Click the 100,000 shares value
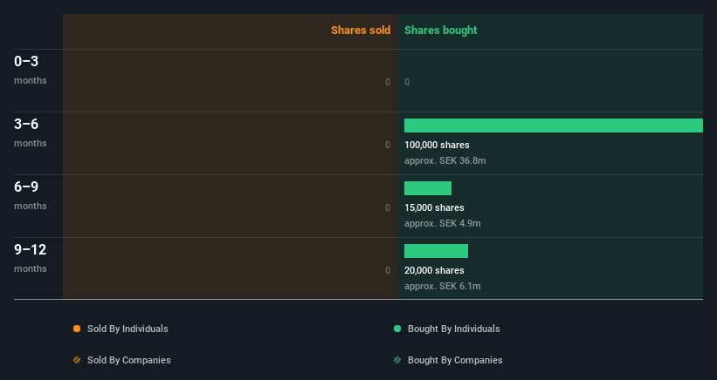The image size is (717, 380). click(x=437, y=145)
